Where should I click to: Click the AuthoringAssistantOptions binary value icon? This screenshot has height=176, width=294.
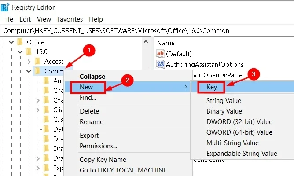point(160,65)
